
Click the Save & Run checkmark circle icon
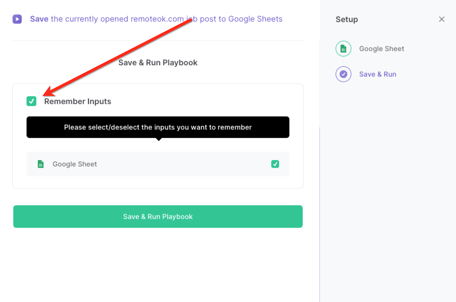(343, 74)
